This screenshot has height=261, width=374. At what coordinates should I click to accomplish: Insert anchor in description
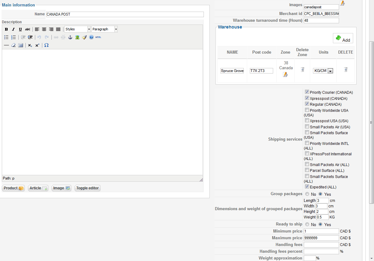(70, 37)
